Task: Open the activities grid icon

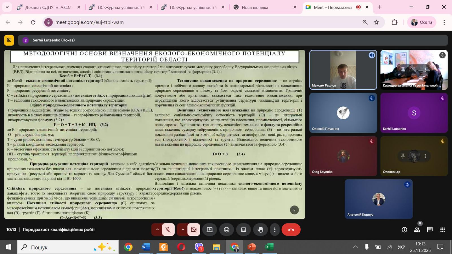Action: (442, 230)
